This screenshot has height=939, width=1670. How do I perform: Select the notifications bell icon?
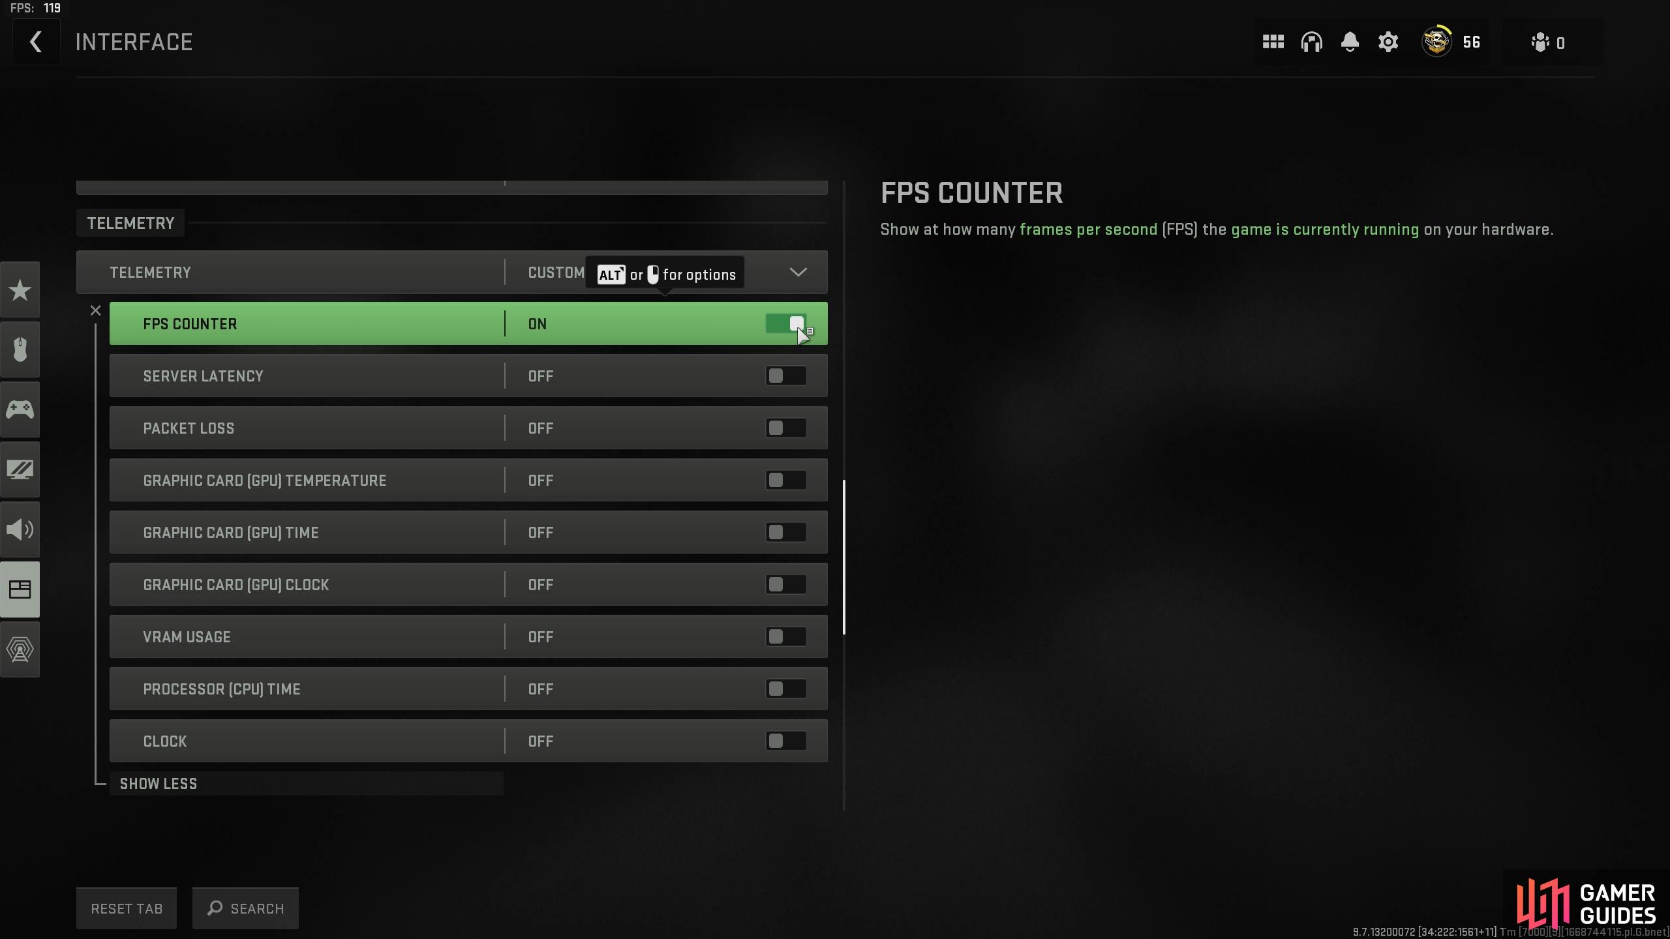[x=1350, y=42]
